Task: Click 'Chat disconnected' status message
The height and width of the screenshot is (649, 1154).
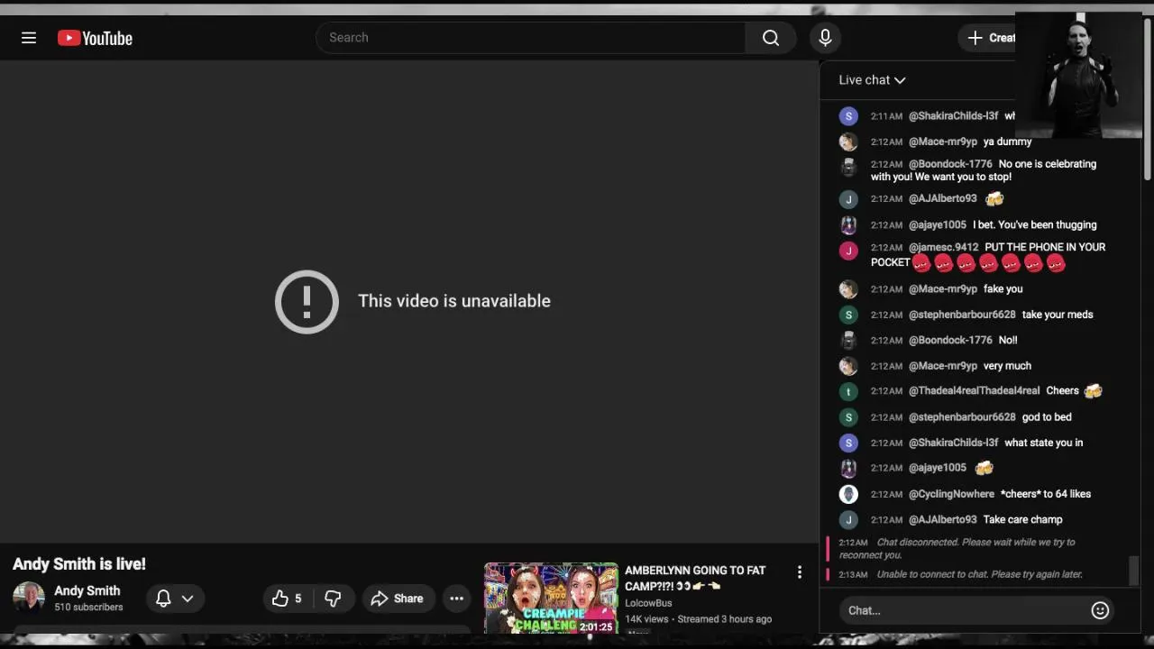Action: point(957,548)
